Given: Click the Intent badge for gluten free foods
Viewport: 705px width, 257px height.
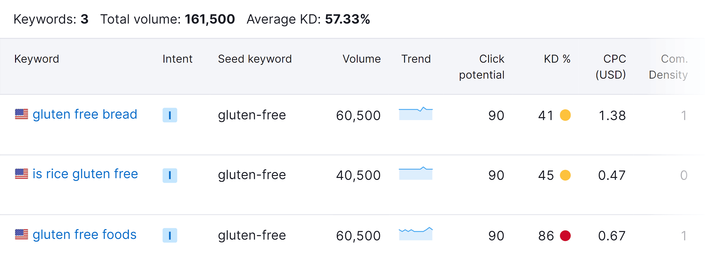Looking at the screenshot, I should coord(170,235).
